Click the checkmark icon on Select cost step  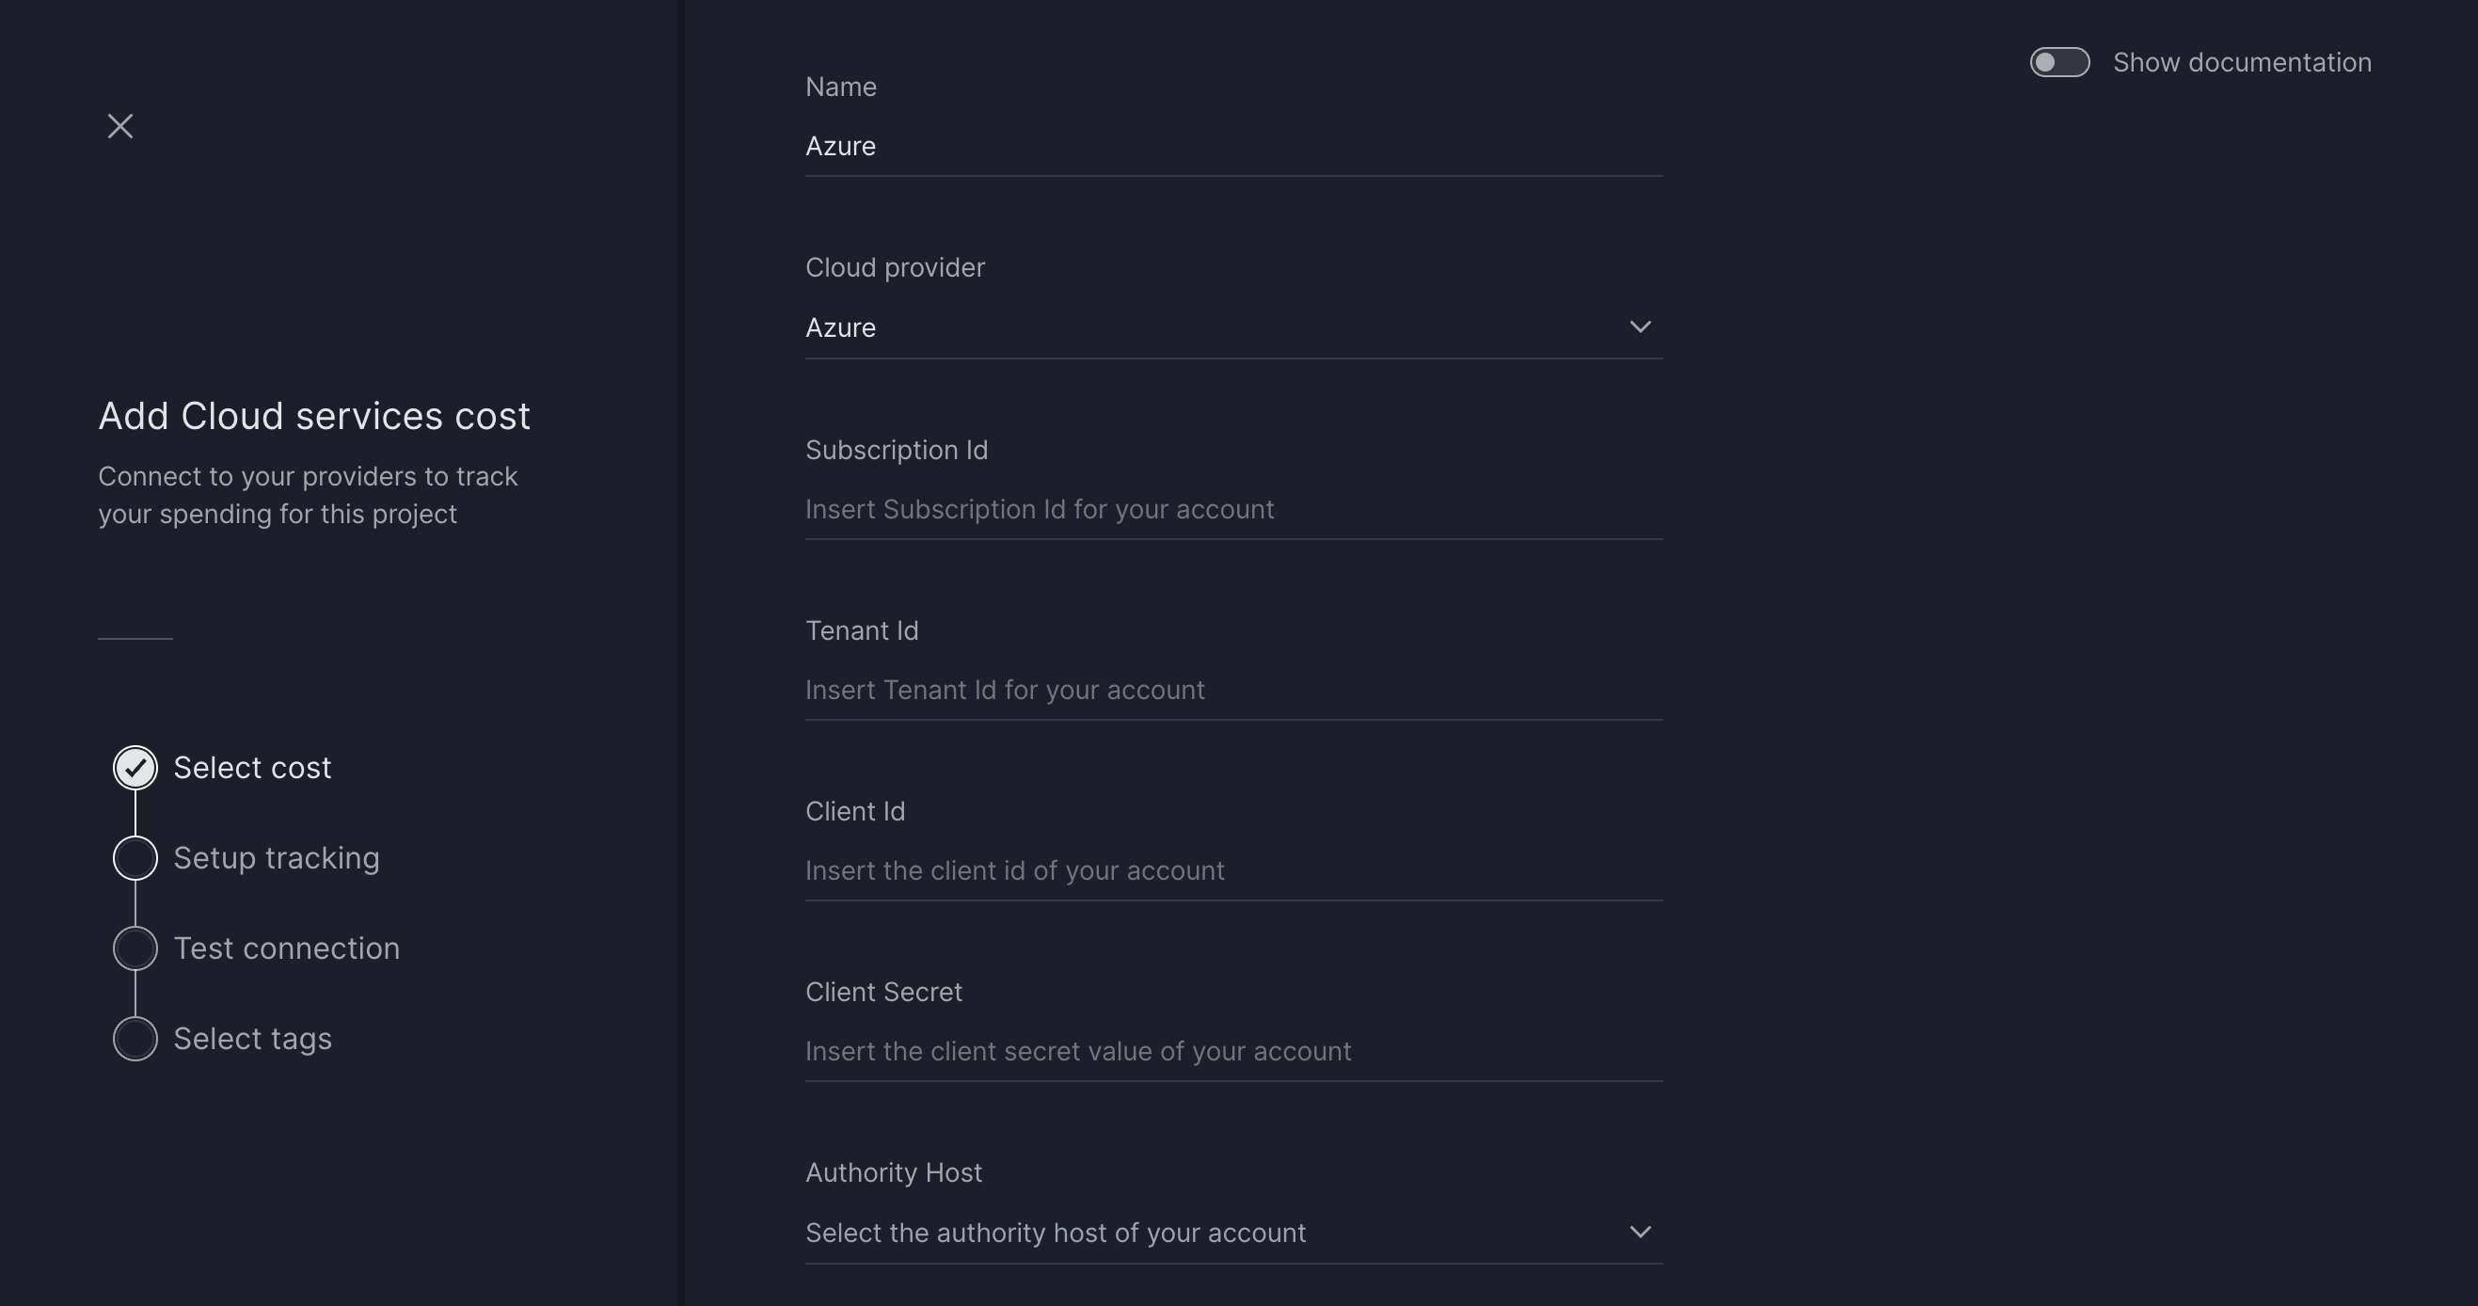point(135,767)
